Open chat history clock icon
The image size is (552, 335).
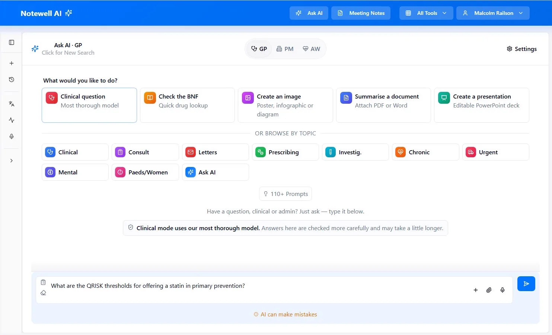(x=12, y=80)
